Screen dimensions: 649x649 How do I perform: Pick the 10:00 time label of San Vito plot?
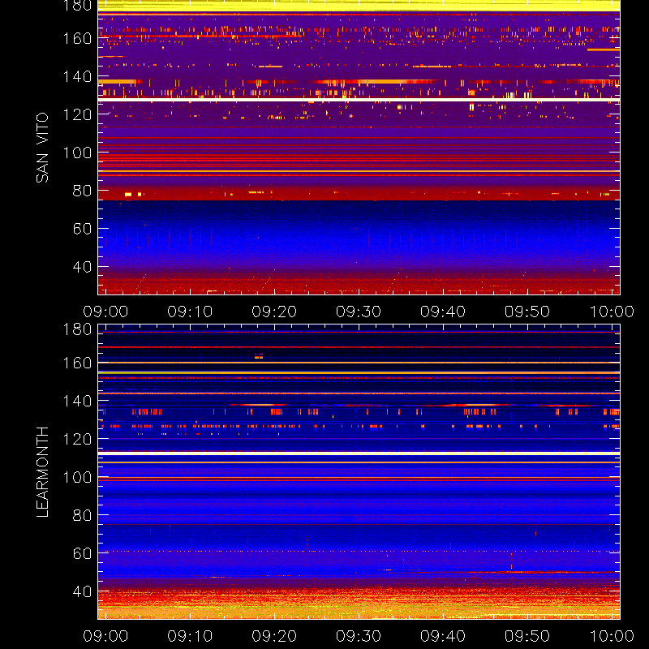pos(612,312)
